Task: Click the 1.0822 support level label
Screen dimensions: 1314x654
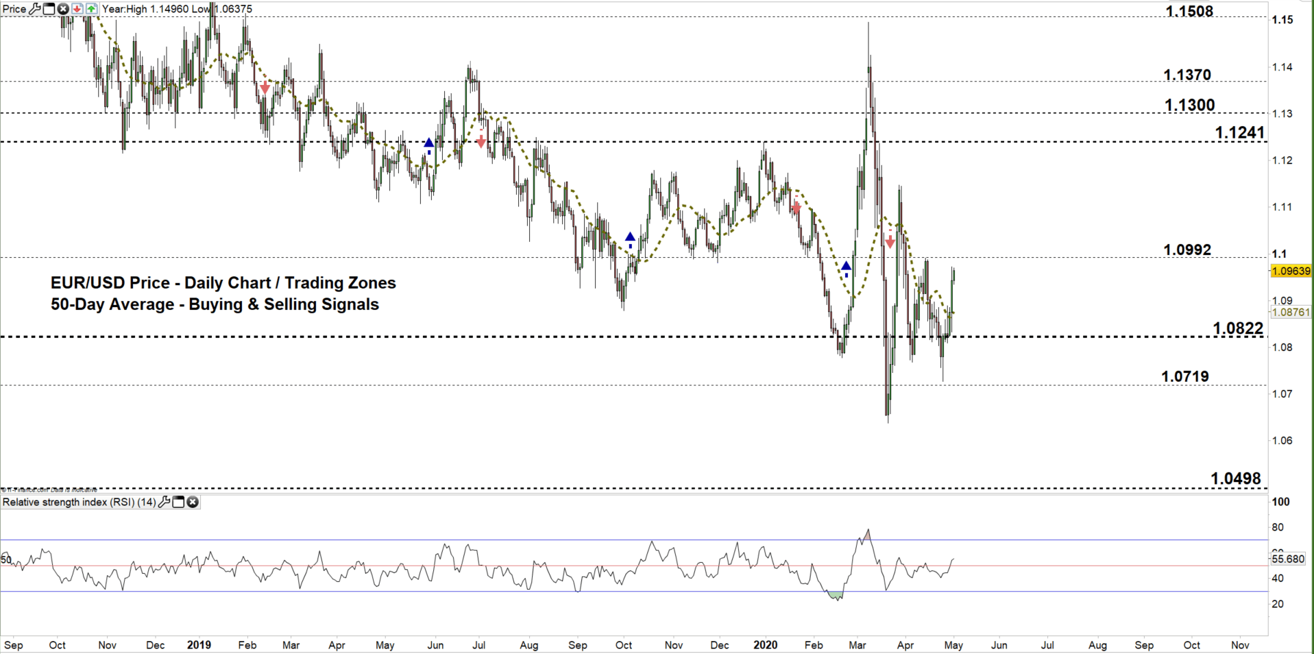Action: 1238,328
